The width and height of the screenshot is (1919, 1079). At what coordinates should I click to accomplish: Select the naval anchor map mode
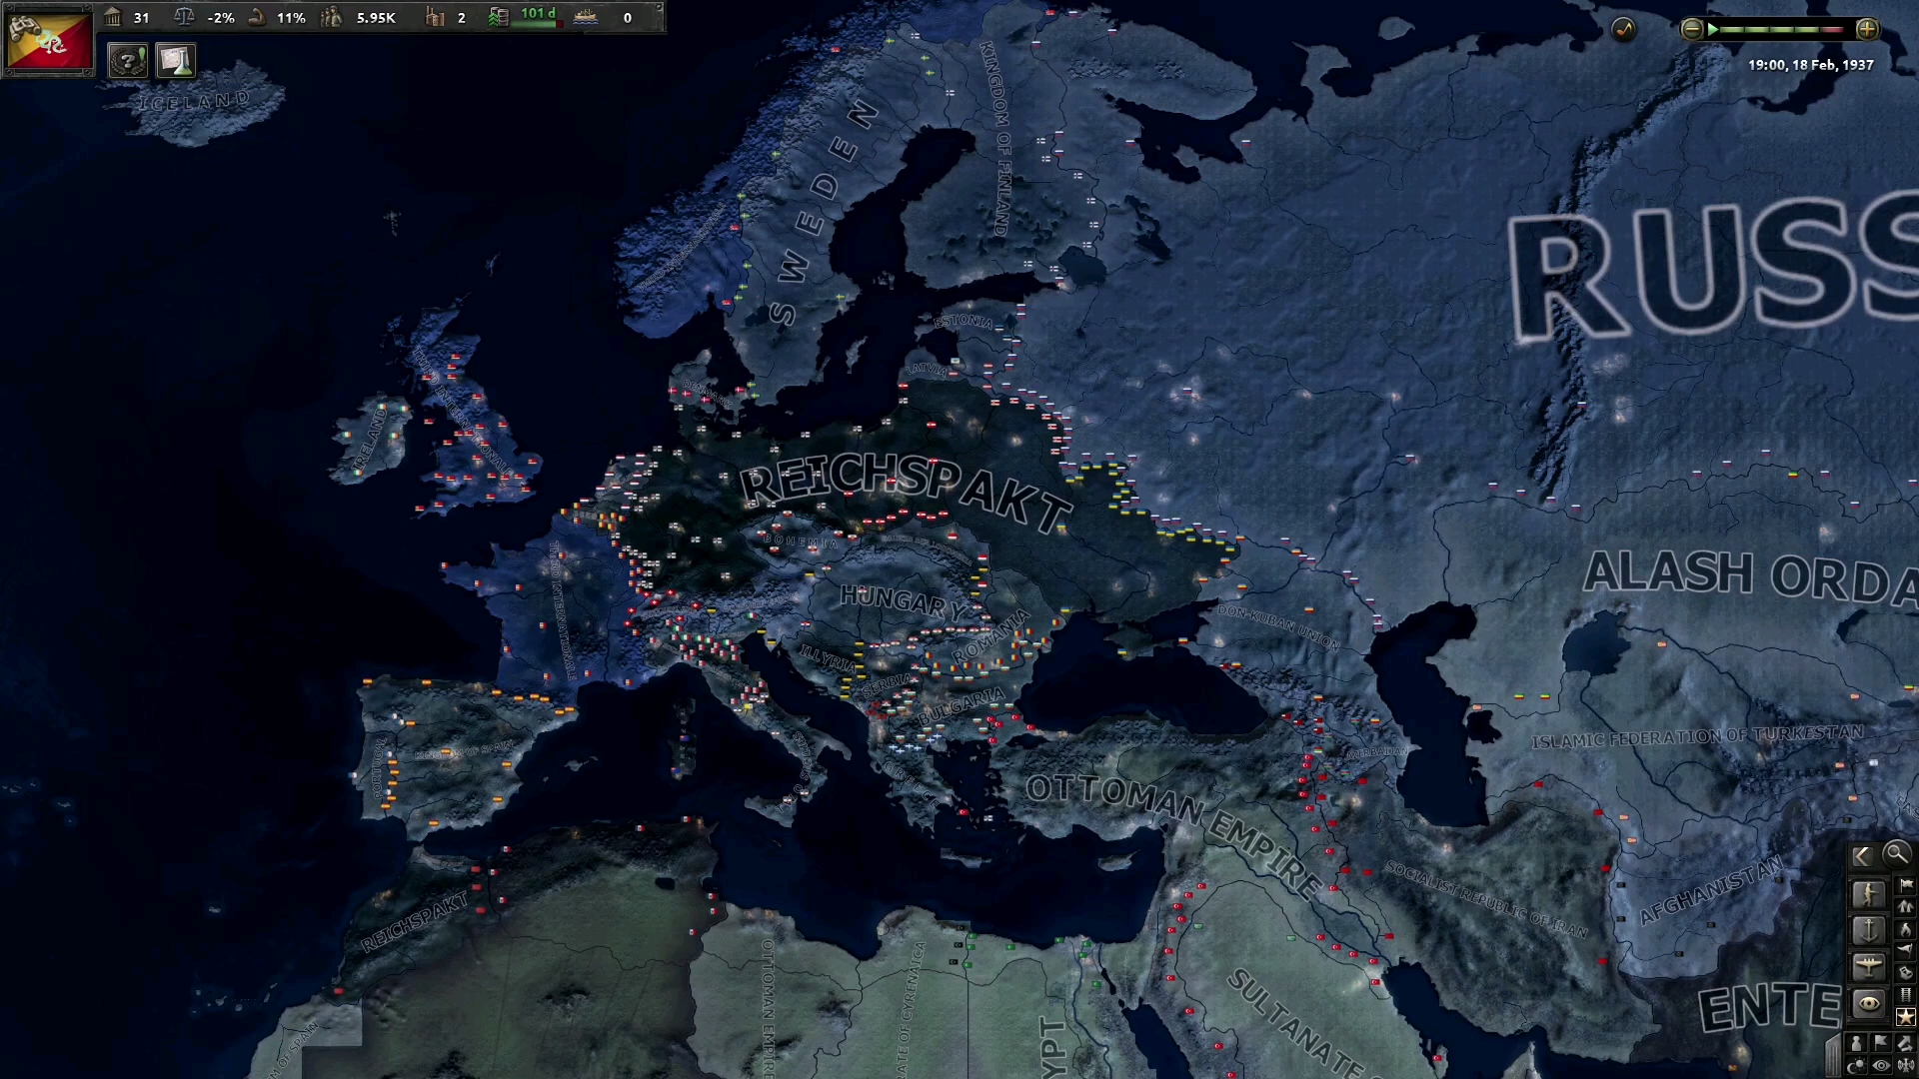point(1869,931)
